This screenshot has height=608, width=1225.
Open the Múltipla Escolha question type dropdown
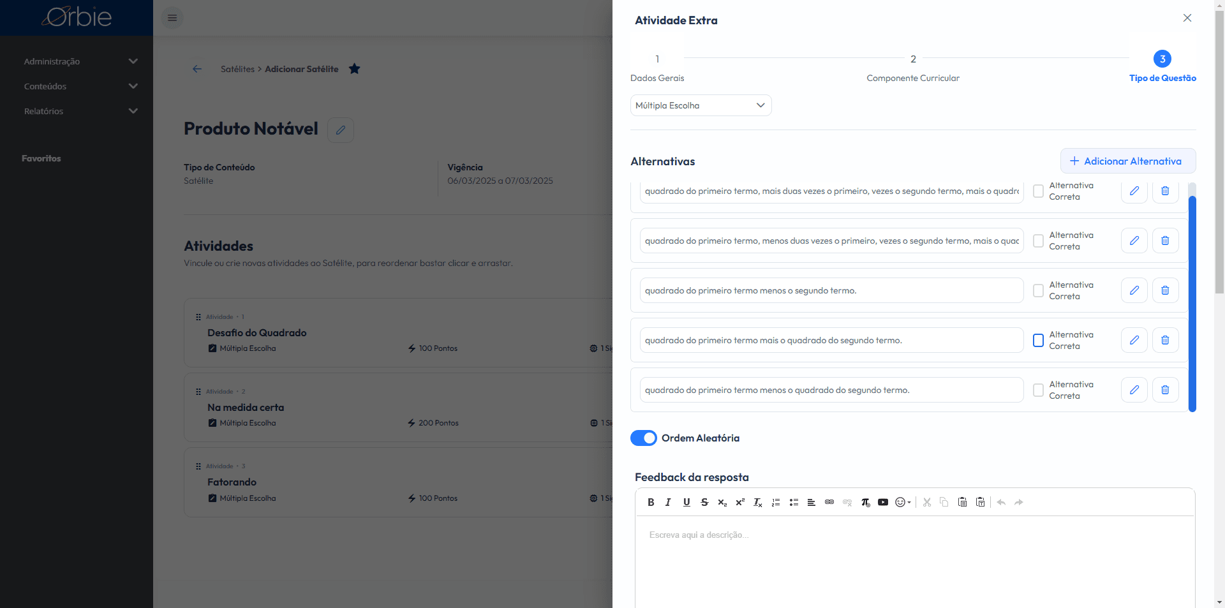click(x=701, y=105)
